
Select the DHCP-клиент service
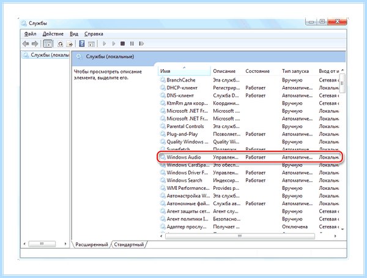click(250, 88)
